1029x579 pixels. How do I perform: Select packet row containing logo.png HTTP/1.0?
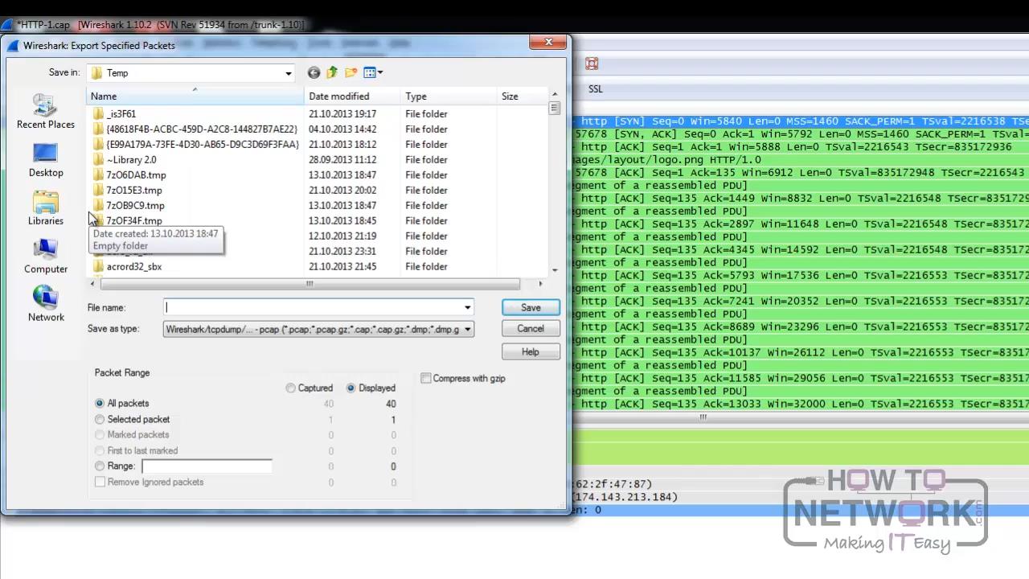(801, 160)
